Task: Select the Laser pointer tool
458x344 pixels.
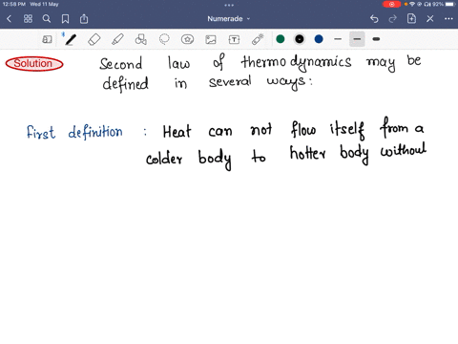Action: (258, 39)
